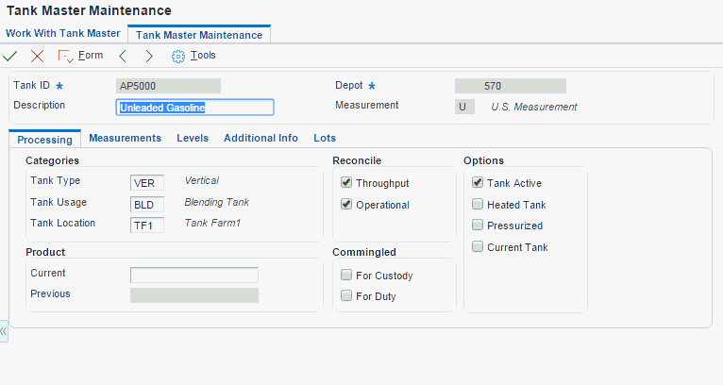This screenshot has height=385, width=723.
Task: Uncheck the Throughput reconcile checkbox
Action: click(x=346, y=182)
